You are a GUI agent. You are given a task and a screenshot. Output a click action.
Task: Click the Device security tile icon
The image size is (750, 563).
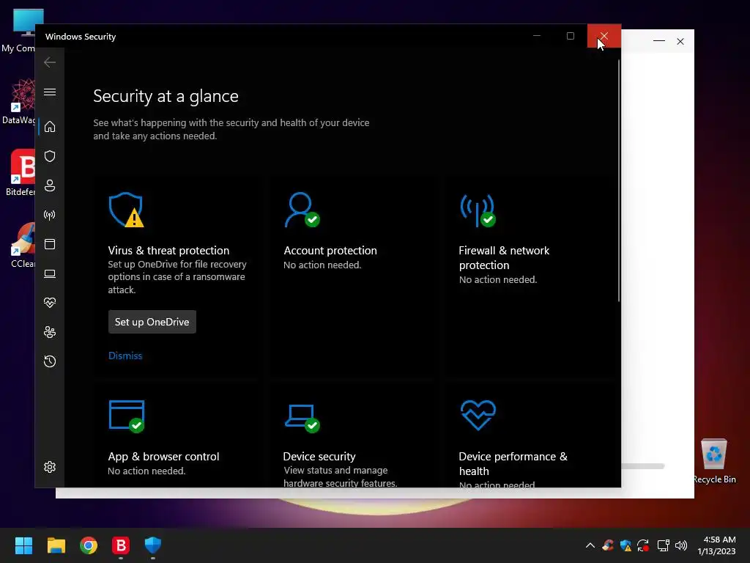pos(302,418)
